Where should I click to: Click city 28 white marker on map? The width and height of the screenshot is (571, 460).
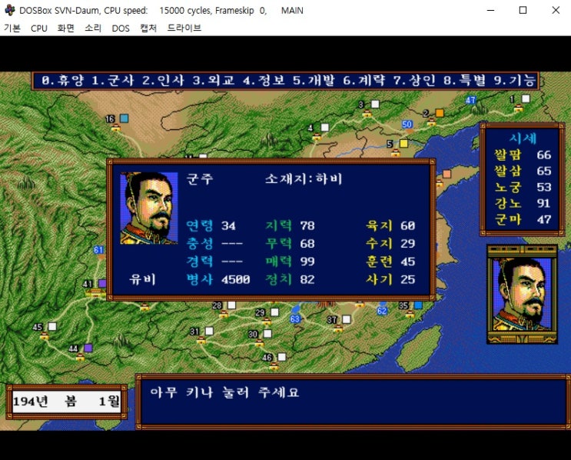[x=231, y=305]
